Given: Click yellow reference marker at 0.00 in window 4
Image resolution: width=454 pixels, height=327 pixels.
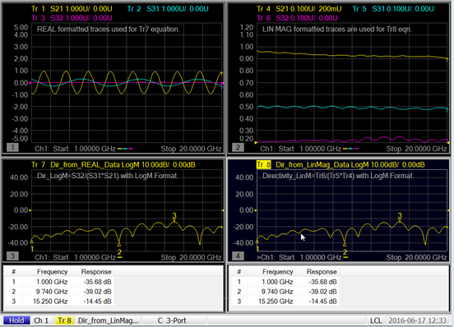Looking at the screenshot, I should tap(256, 210).
